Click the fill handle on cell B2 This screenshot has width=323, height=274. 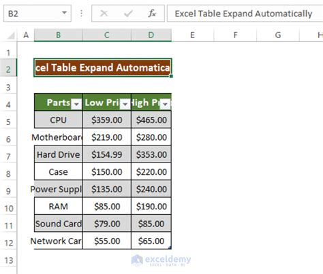pos(171,76)
